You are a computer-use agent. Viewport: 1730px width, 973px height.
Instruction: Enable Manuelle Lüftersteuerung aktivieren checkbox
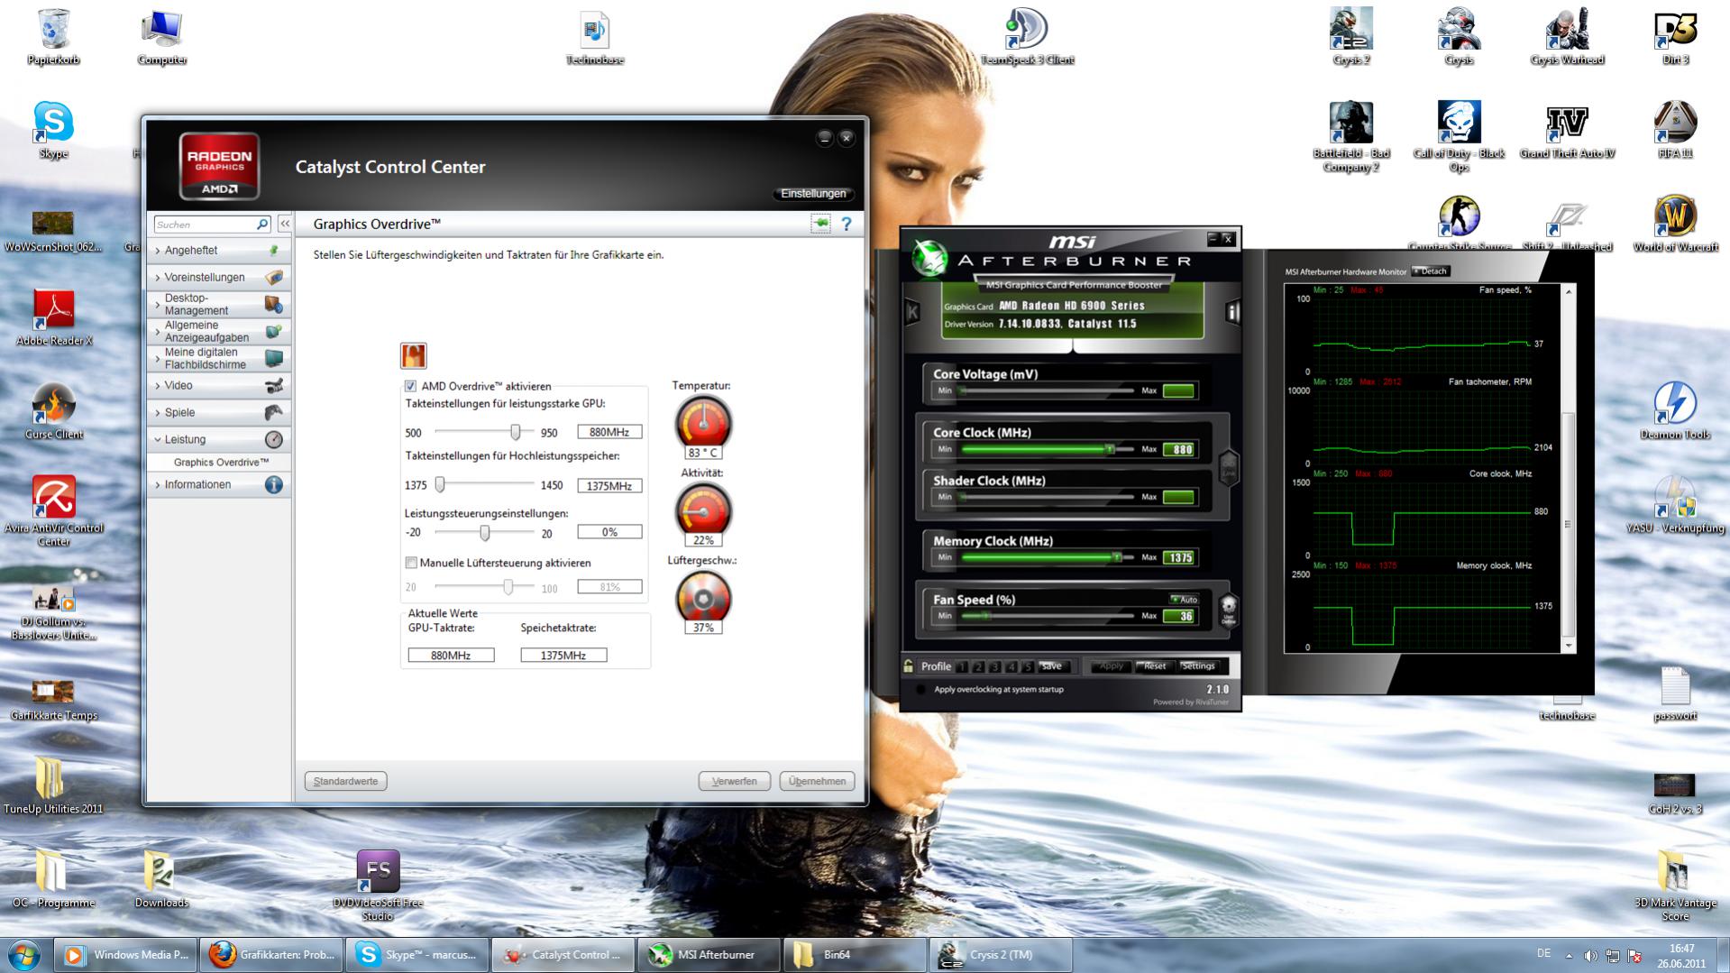tap(411, 563)
